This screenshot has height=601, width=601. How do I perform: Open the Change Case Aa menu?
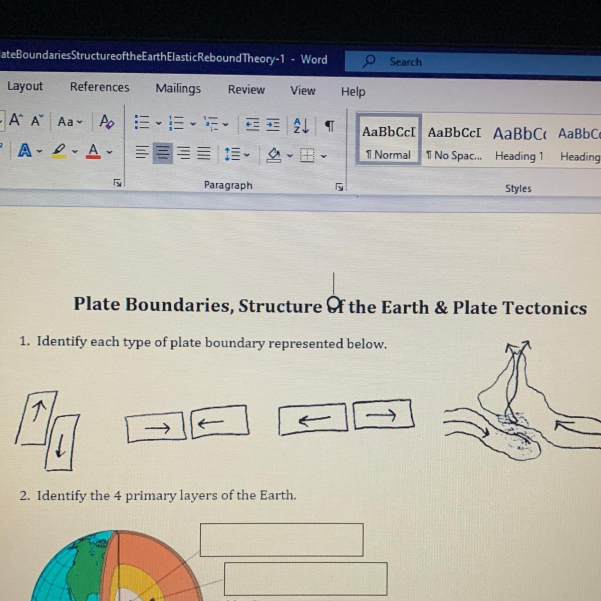pos(70,122)
